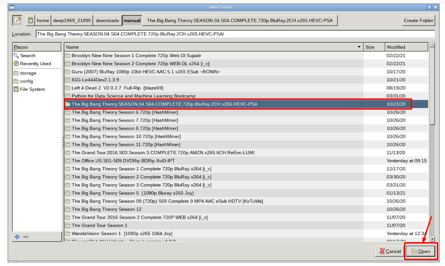Click the edit location pencil icon
Image resolution: width=445 pixels, height=266 pixels.
17,20
